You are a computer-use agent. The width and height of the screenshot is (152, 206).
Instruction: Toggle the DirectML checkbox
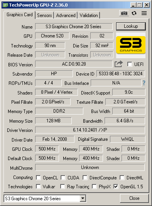[x=122, y=177]
